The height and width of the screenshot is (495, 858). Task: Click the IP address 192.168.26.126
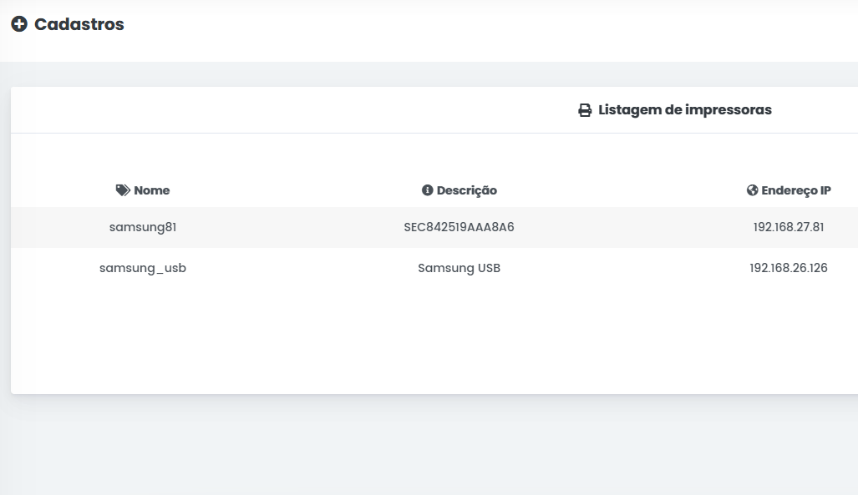point(789,268)
